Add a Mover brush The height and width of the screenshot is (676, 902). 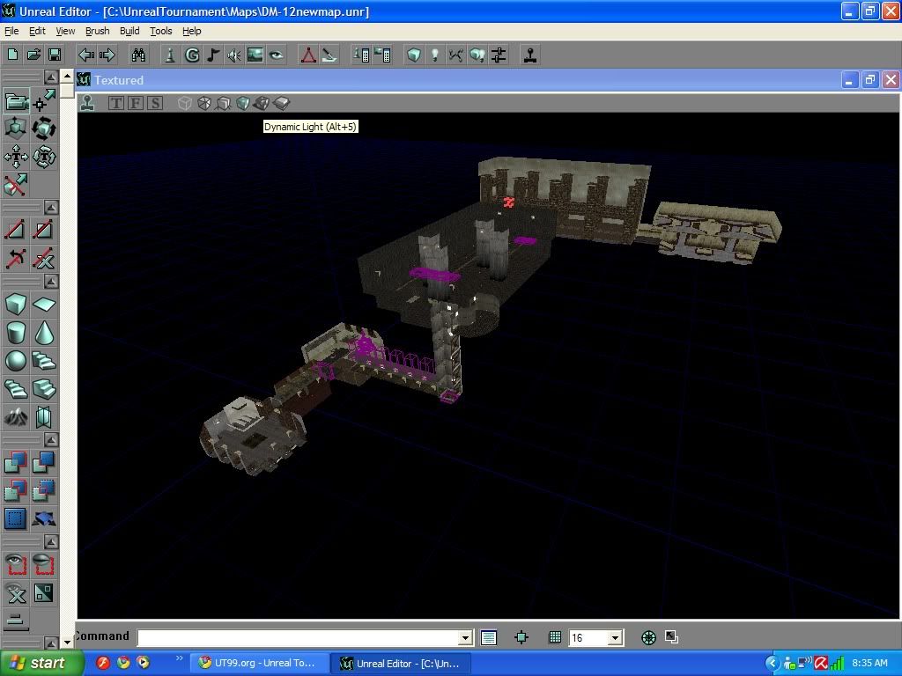click(x=44, y=518)
